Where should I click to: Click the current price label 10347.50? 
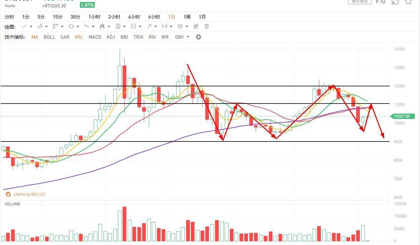[402, 116]
